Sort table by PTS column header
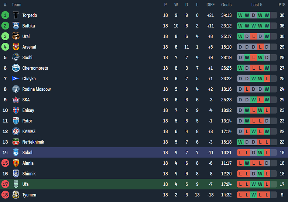This screenshot has height=202, width=288. tap(282, 5)
